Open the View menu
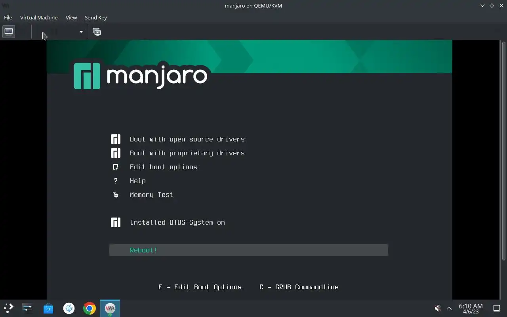The width and height of the screenshot is (507, 317). click(x=71, y=17)
